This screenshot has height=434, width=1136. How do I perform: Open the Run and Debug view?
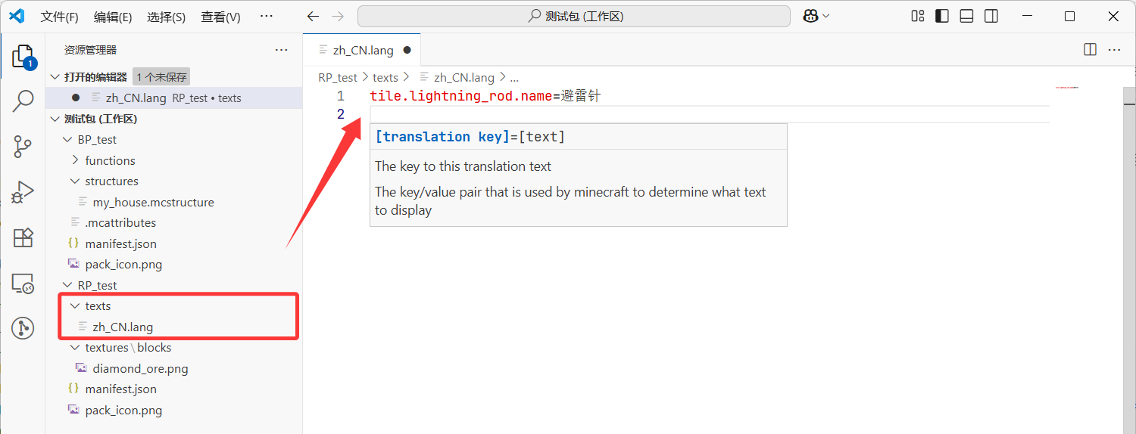pyautogui.click(x=23, y=192)
